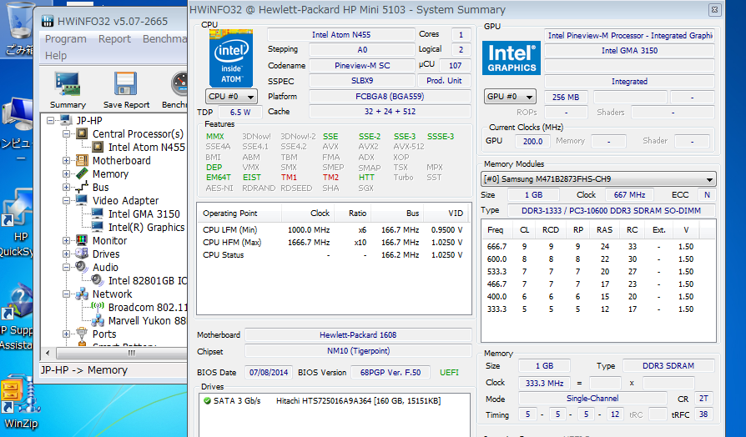
Task: Click the Intel inside Atom CPU logo
Action: tap(231, 58)
